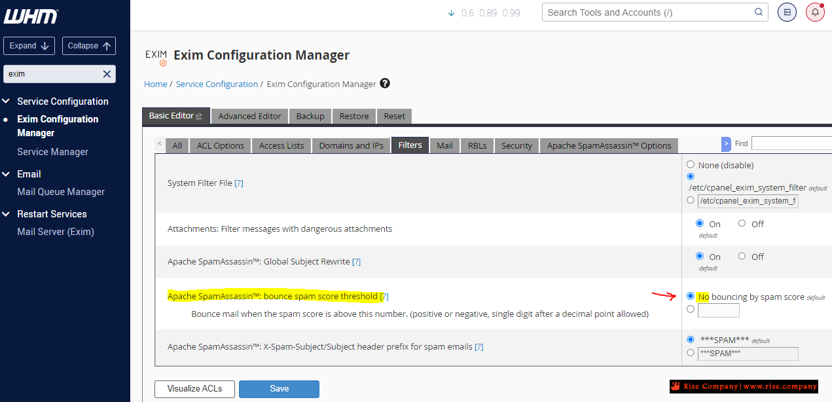Open the Backup tab

click(310, 116)
